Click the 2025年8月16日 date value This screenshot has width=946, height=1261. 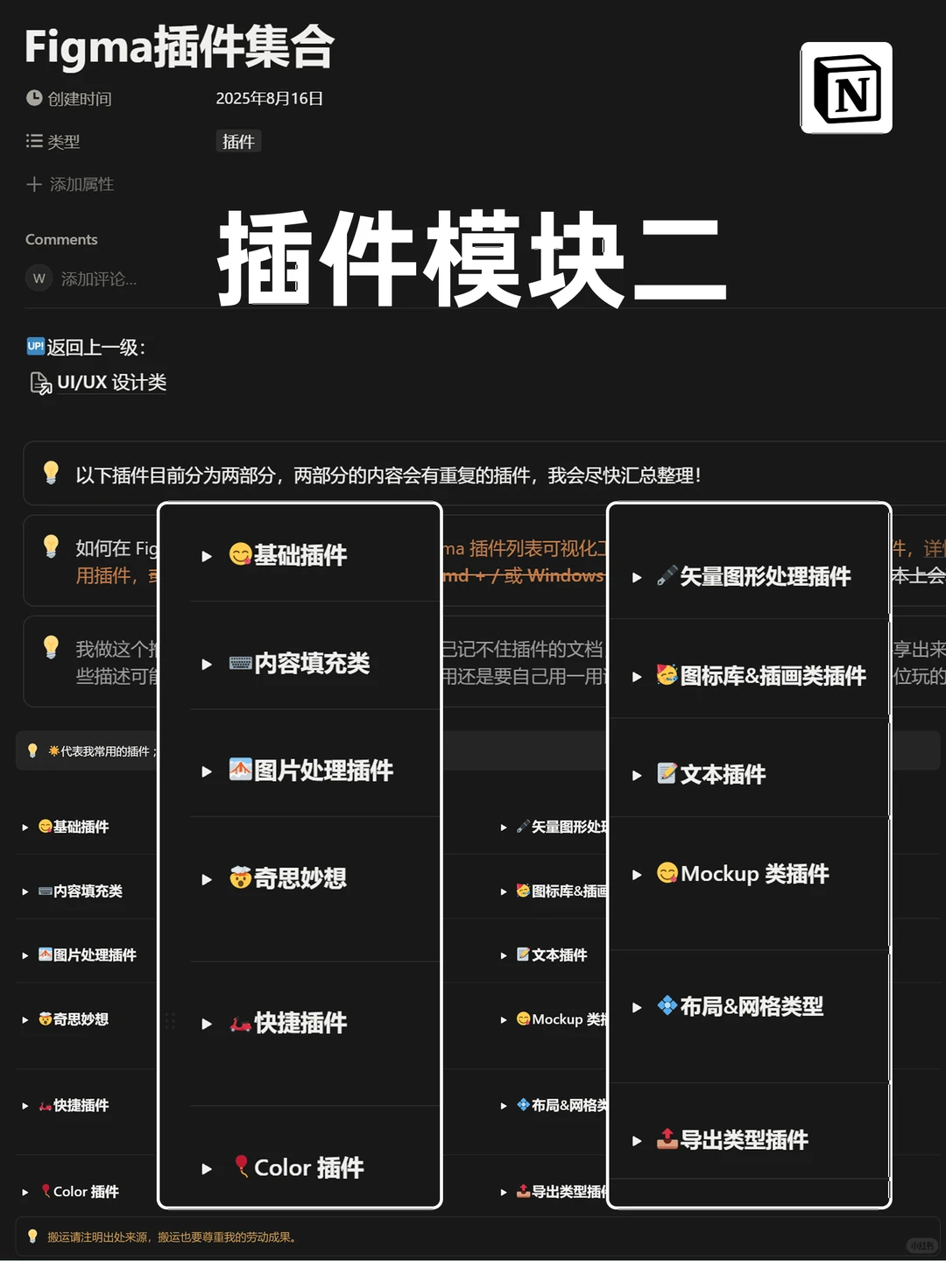click(x=270, y=98)
